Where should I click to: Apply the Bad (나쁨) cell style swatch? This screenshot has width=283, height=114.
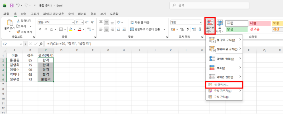point(259,23)
